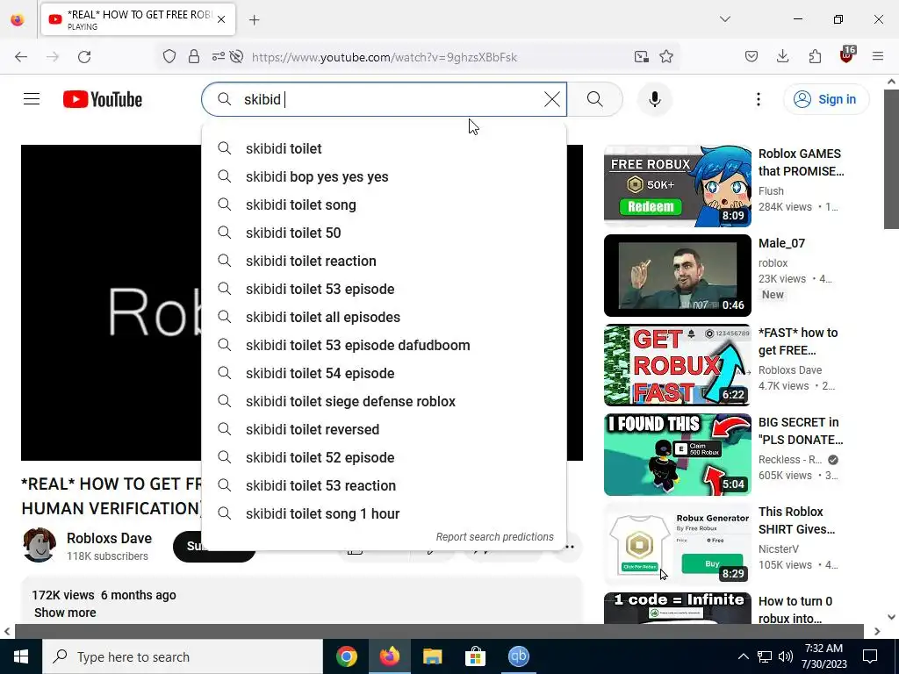The width and height of the screenshot is (899, 674).
Task: Open 'BIG SECRET in PLS DONATE' title
Action: pos(801,430)
